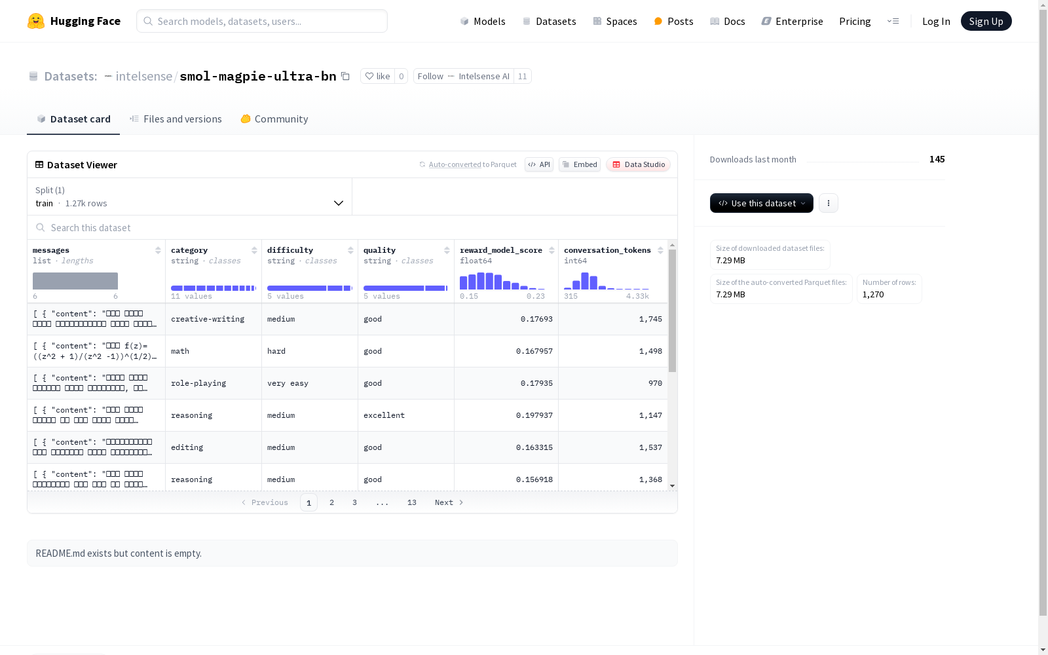Go to page 2 of results

point(332,502)
